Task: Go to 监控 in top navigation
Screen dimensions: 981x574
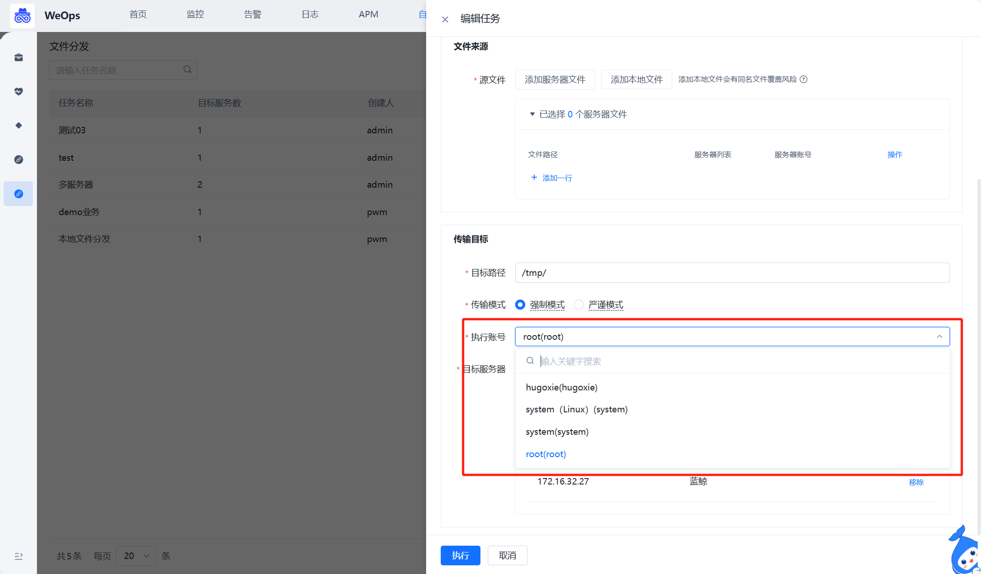Action: [x=195, y=15]
